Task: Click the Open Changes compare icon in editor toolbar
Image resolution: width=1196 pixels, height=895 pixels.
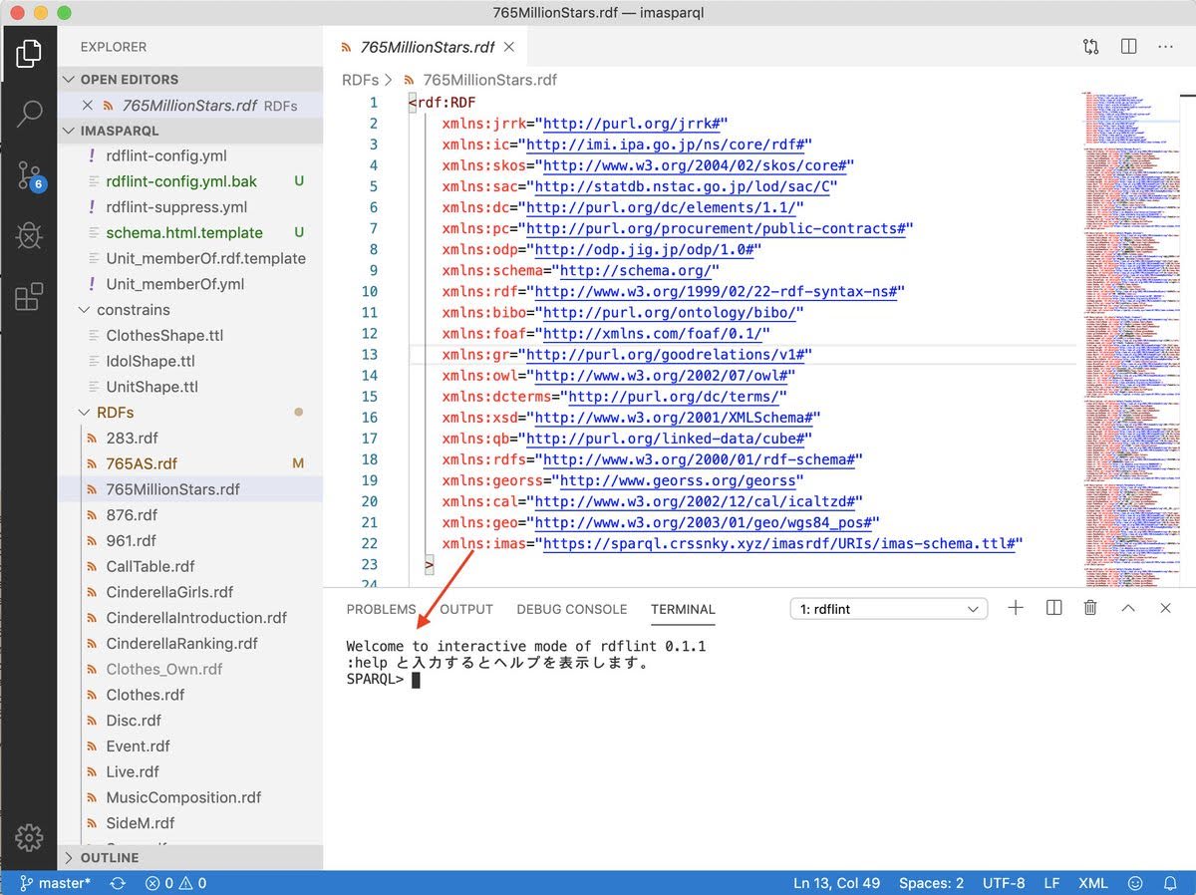Action: [x=1091, y=47]
